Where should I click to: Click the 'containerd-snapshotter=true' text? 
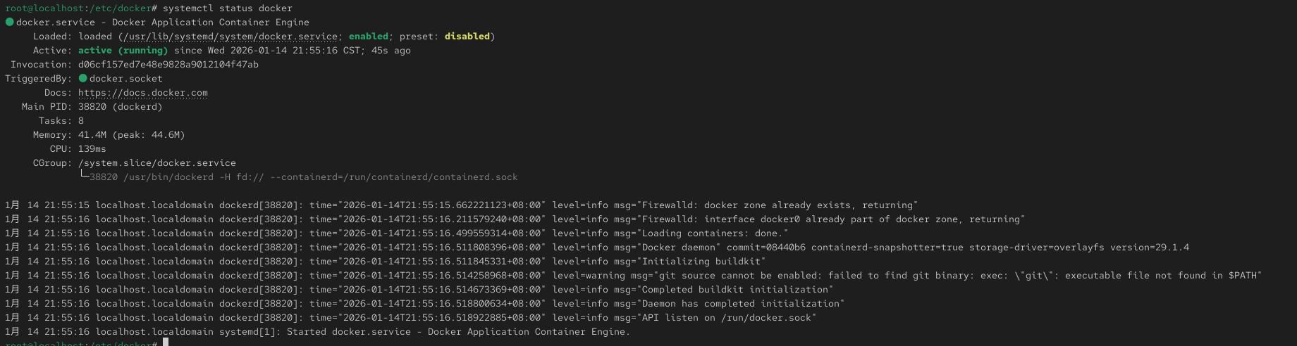point(887,248)
